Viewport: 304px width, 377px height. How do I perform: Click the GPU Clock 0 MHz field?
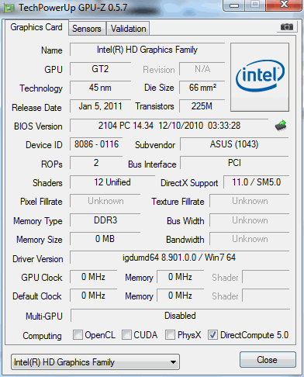[x=93, y=277]
